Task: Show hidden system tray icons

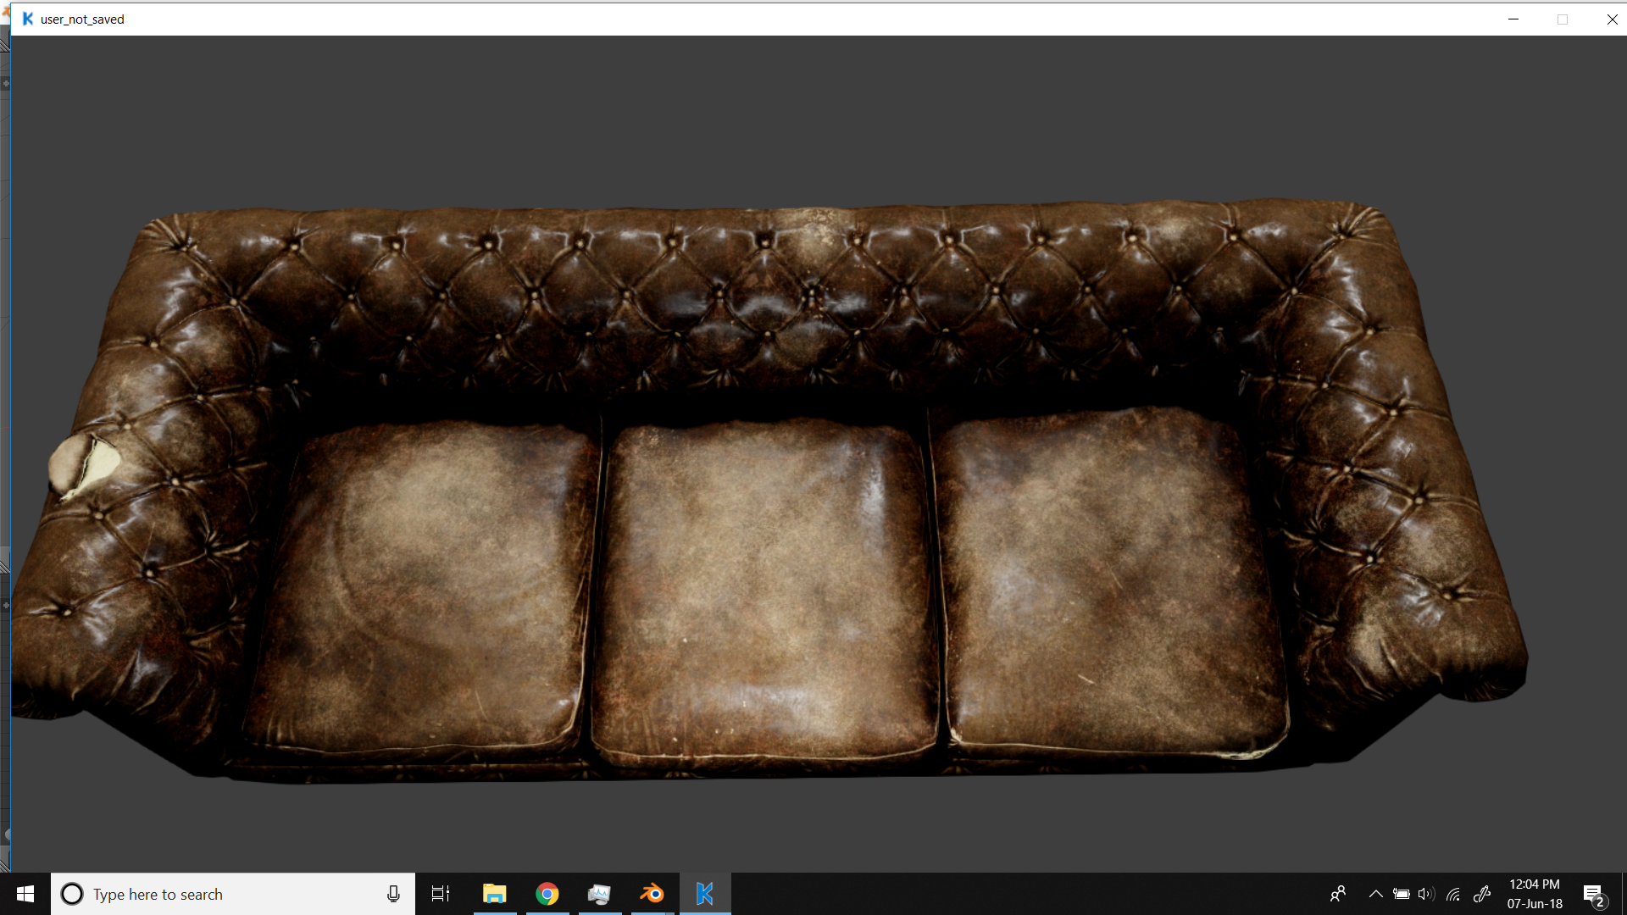Action: coord(1376,894)
